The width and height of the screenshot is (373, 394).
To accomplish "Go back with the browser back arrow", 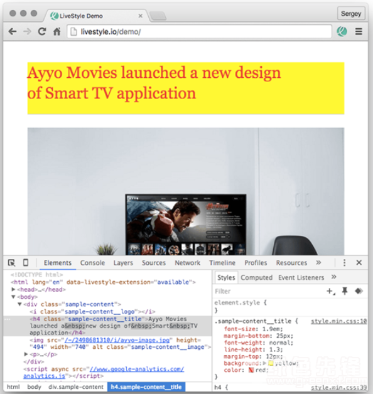I will pyautogui.click(x=13, y=31).
